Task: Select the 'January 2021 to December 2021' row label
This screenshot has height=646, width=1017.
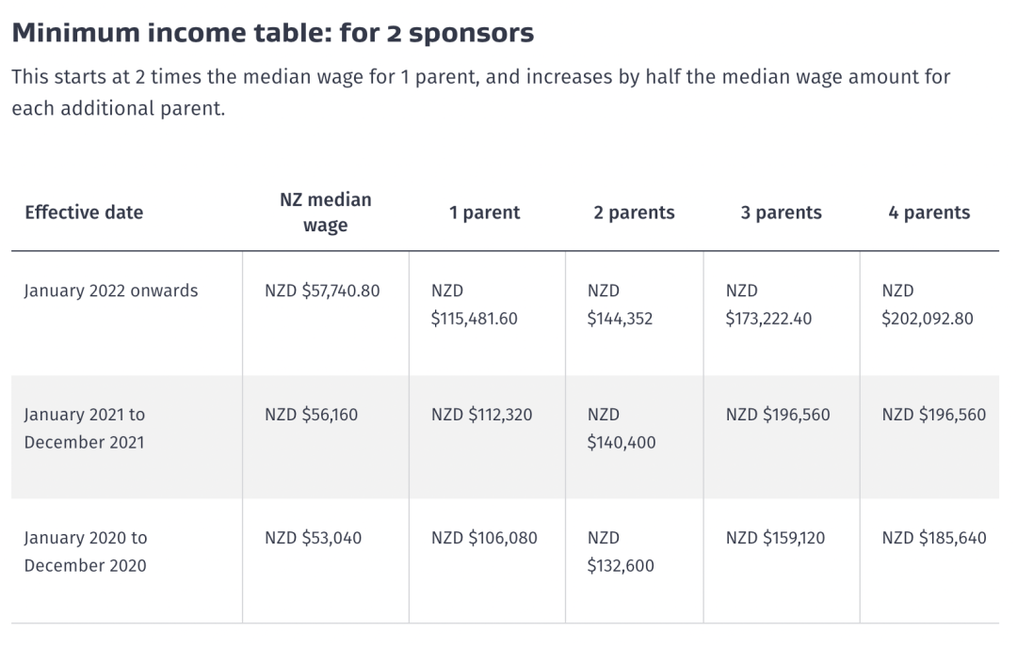Action: click(85, 428)
